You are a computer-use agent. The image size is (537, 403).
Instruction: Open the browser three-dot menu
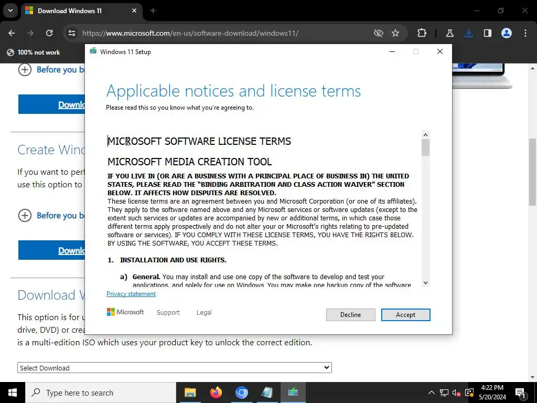(x=525, y=33)
